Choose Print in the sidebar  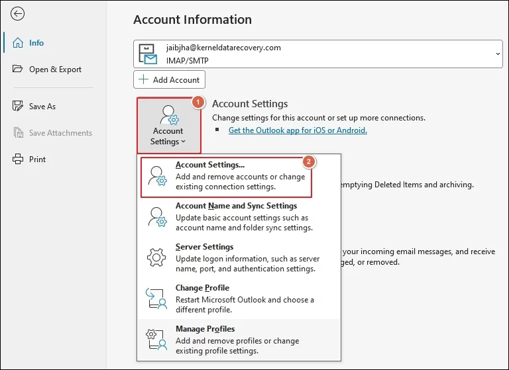point(37,160)
